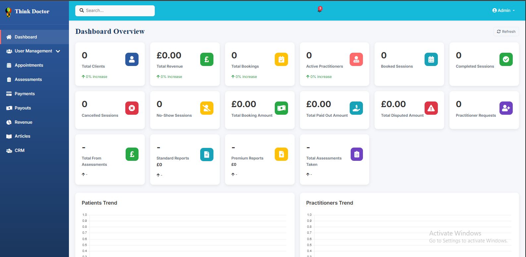Click the Total From Assessments pound icon
Screen dimensions: 526x257
pos(132,154)
